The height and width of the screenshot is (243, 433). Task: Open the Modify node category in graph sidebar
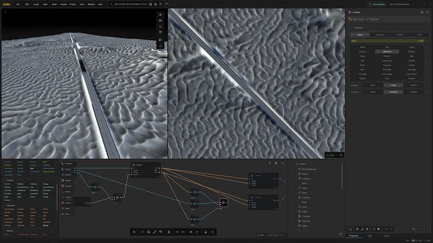pyautogui.click(x=67, y=175)
